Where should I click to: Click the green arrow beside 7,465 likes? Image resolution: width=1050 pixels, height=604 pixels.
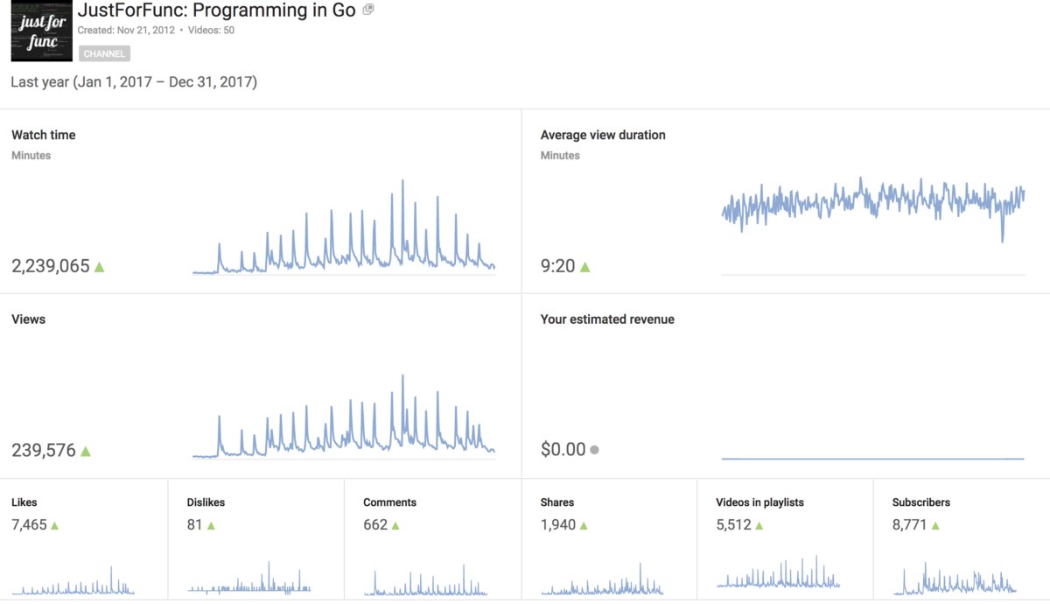55,526
